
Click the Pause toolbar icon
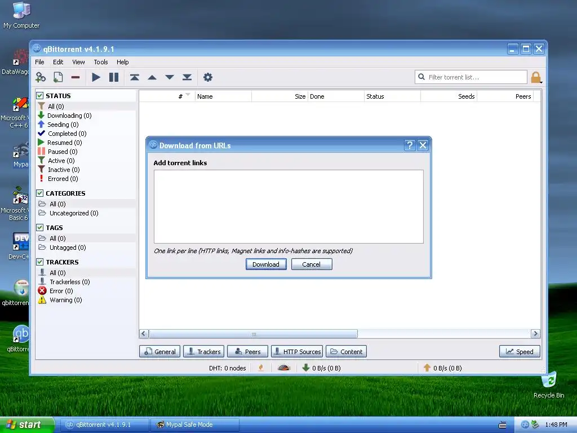click(114, 77)
